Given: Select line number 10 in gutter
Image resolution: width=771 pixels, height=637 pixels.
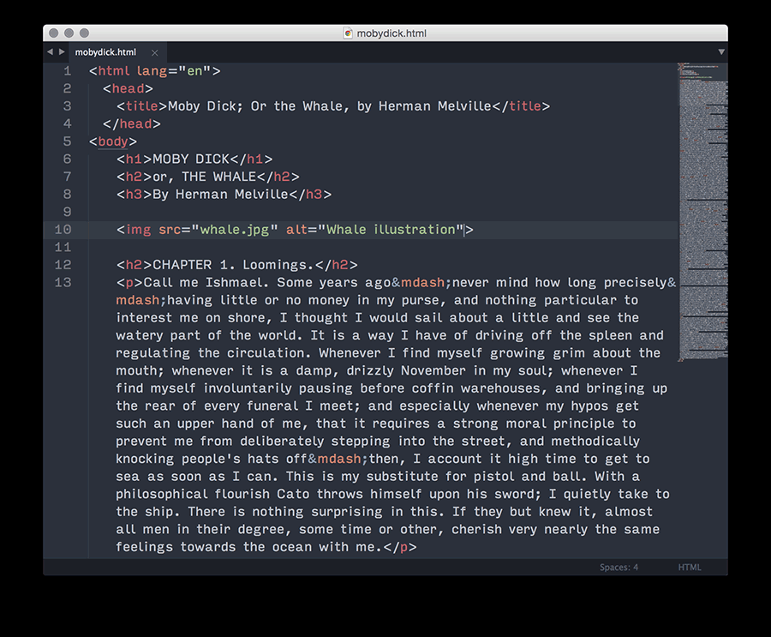Looking at the screenshot, I should 63,230.
